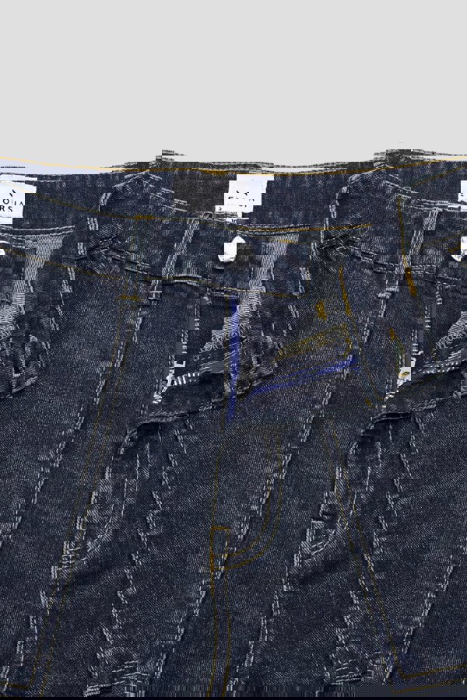
Task: Click the white brand label on left edge
Action: click(11, 202)
